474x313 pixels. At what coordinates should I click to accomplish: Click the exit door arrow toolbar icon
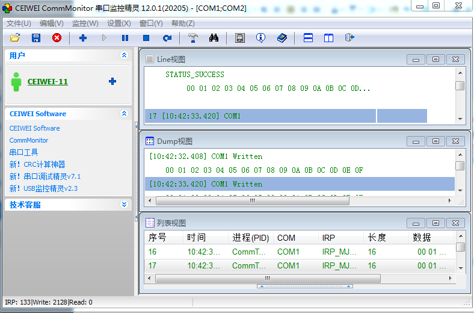(x=349, y=38)
